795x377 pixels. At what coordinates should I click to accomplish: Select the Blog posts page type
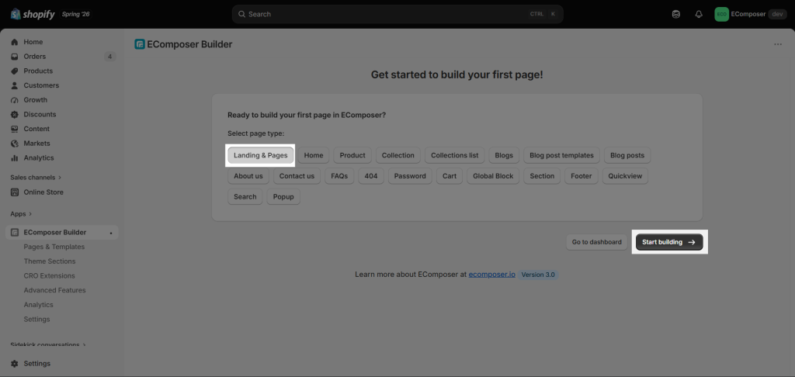point(627,156)
